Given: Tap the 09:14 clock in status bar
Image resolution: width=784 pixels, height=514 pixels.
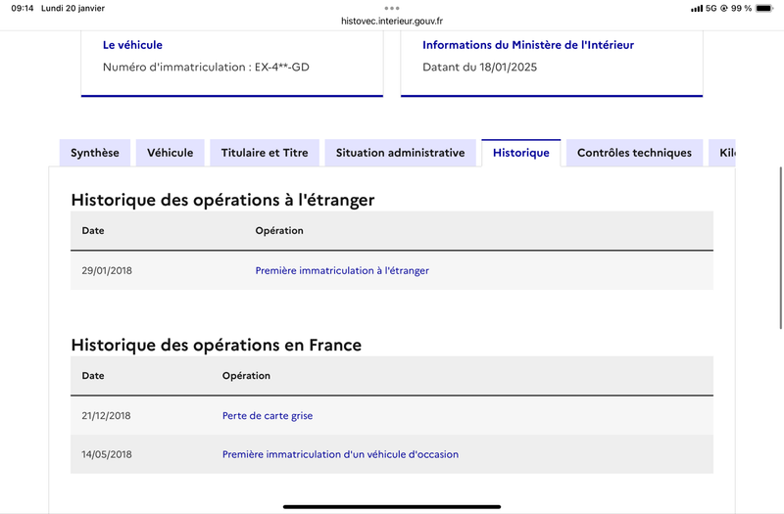Looking at the screenshot, I should click(23, 8).
